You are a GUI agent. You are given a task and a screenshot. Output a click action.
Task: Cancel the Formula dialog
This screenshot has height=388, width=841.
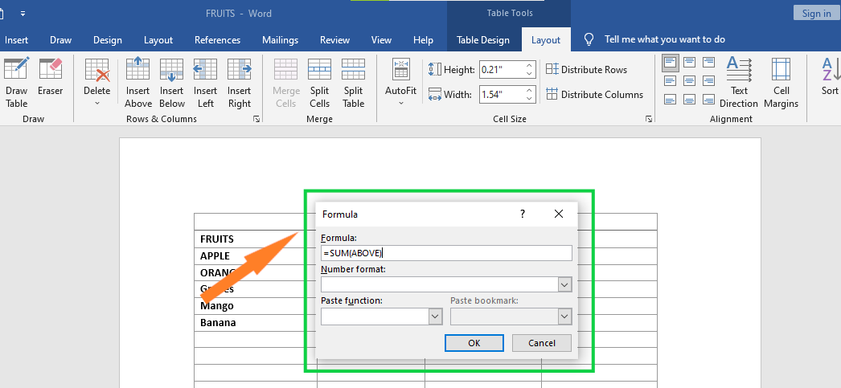[x=542, y=343]
